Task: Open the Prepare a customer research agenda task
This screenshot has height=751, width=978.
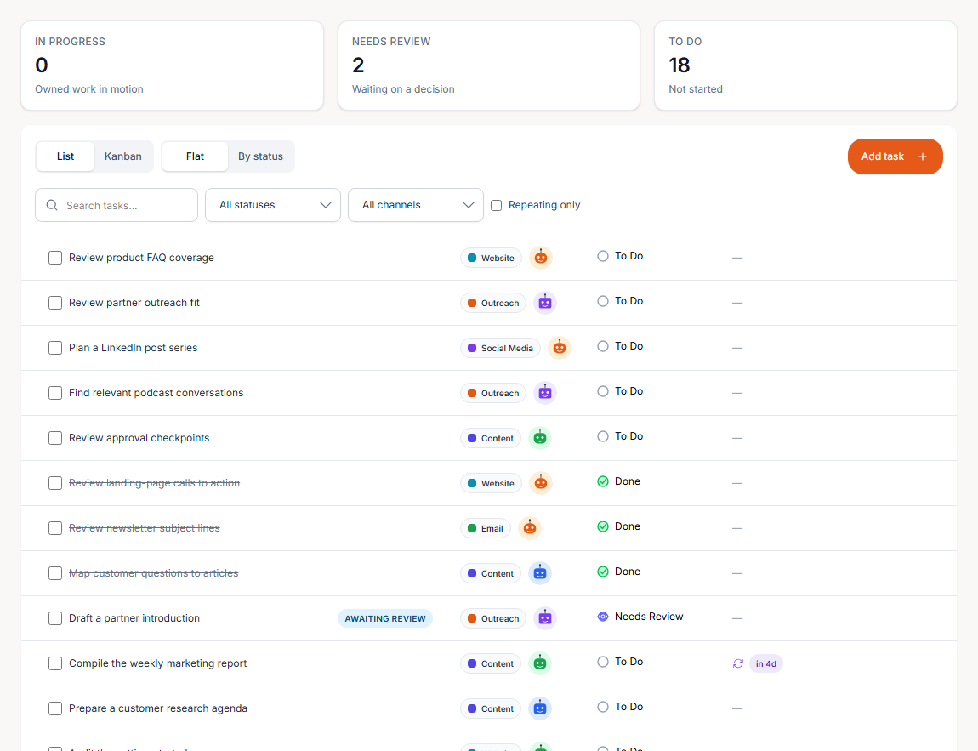Action: (158, 708)
